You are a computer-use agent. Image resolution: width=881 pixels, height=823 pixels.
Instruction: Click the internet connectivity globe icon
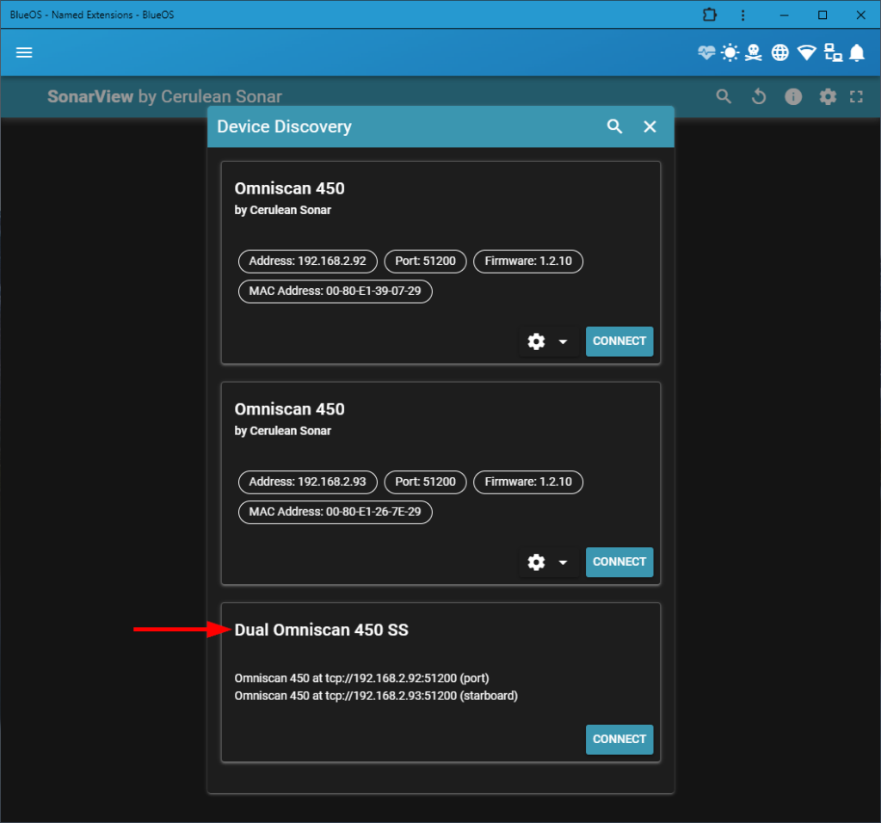pos(779,52)
